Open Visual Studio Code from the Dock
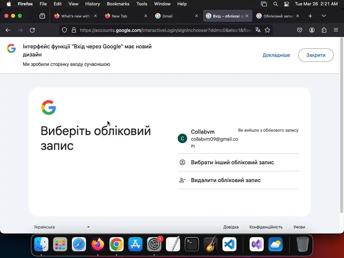Image resolution: width=344 pixels, height=258 pixels. point(229,244)
